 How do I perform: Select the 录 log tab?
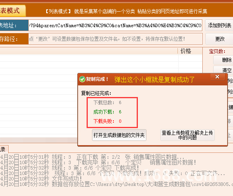(3, 149)
